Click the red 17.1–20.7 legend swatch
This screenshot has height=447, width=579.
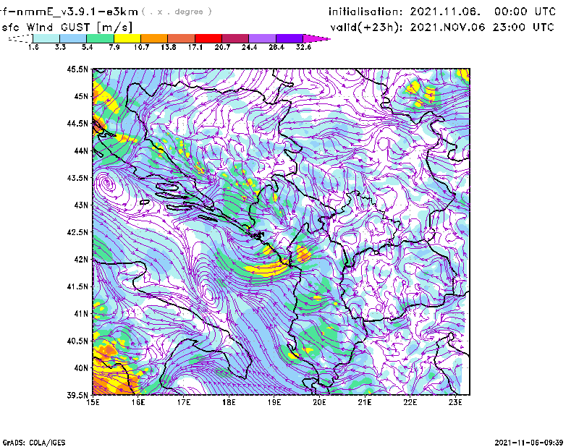point(208,38)
